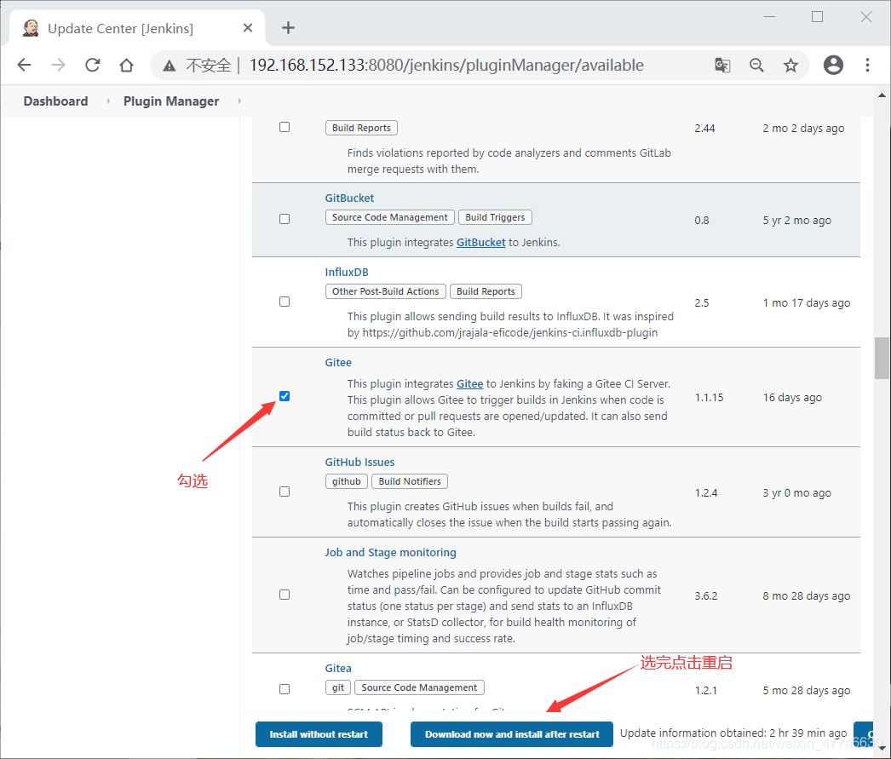The height and width of the screenshot is (759, 891).
Task: Click the scrollbar up arrow
Action: tap(882, 95)
